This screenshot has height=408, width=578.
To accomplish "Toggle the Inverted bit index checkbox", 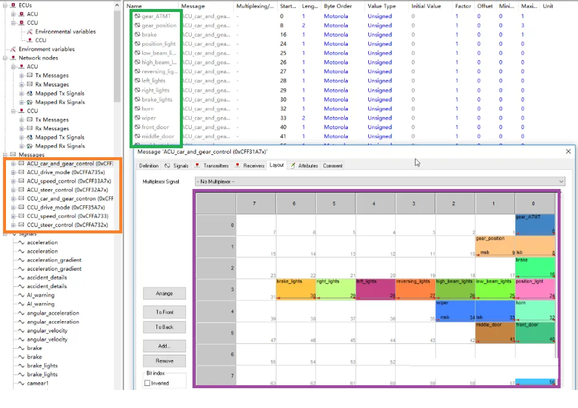I will [148, 383].
